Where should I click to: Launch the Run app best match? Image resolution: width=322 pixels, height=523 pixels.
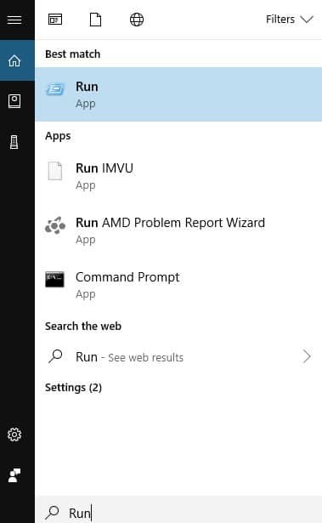[178, 94]
